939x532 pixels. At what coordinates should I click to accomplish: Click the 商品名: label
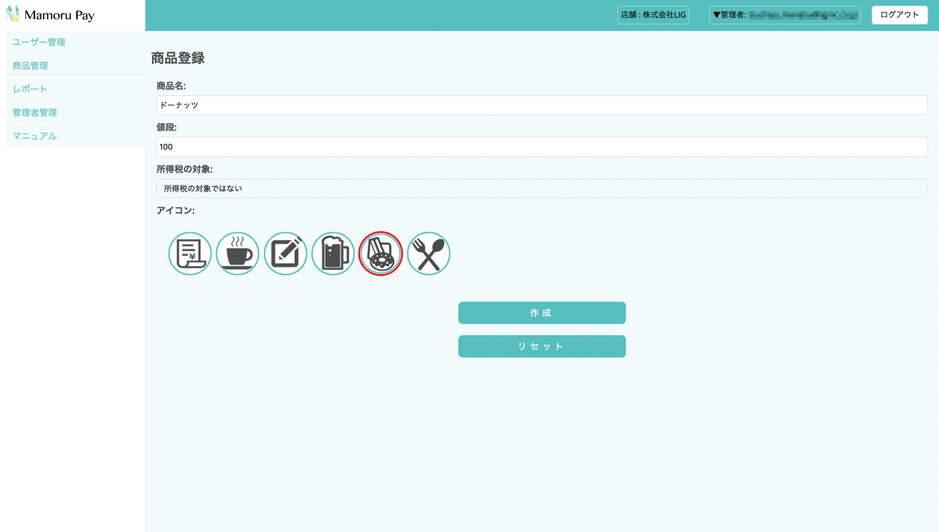pos(171,86)
